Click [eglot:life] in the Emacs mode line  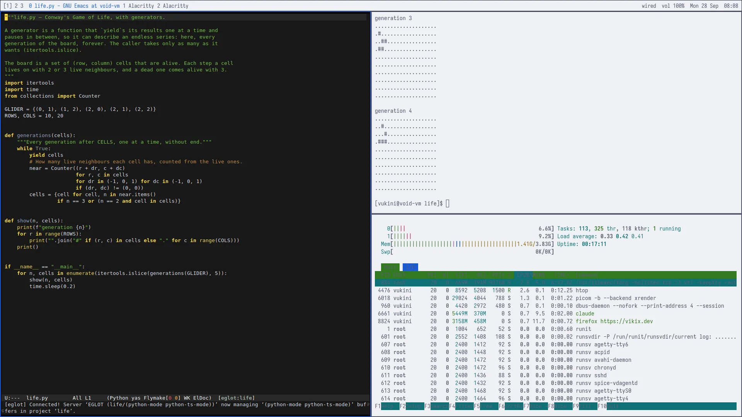click(x=237, y=398)
